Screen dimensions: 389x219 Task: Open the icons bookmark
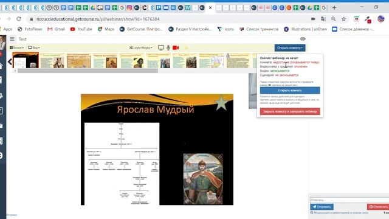tap(225, 29)
